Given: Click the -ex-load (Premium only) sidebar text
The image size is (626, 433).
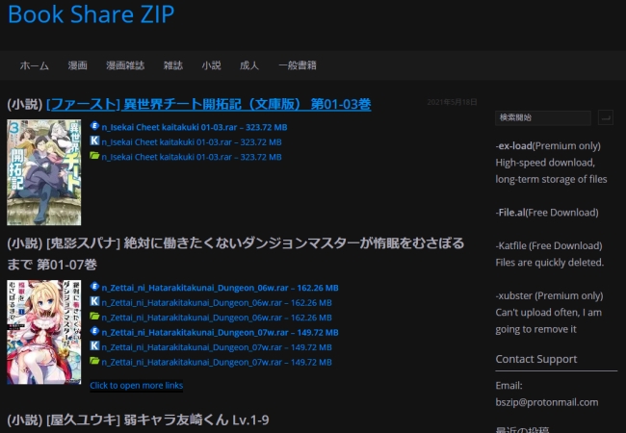Looking at the screenshot, I should 548,146.
